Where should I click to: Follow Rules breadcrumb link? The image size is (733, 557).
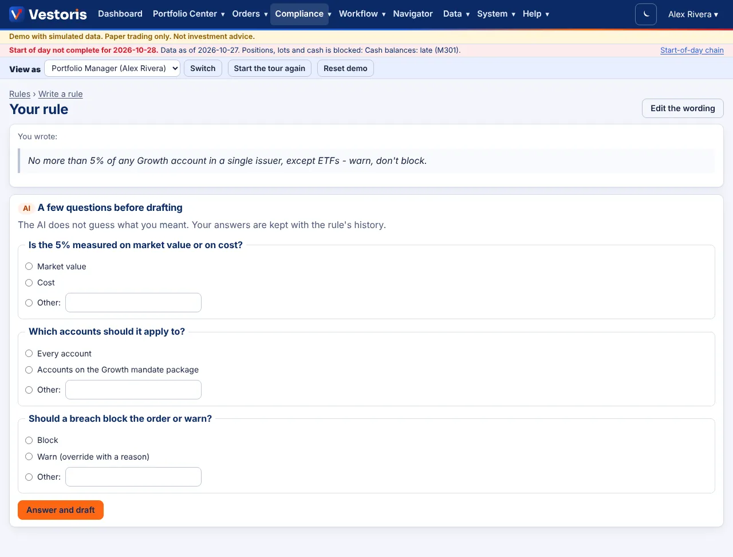coord(19,94)
